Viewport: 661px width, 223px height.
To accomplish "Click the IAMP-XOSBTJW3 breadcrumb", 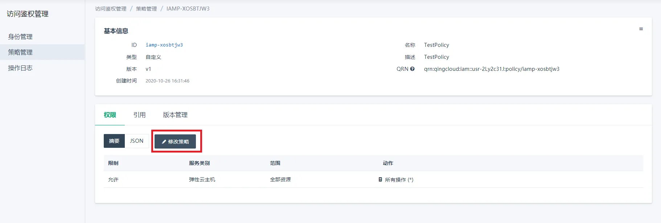I will tap(188, 9).
